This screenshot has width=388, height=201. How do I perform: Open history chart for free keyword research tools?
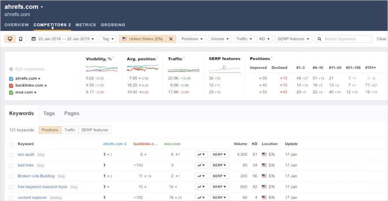201,187
